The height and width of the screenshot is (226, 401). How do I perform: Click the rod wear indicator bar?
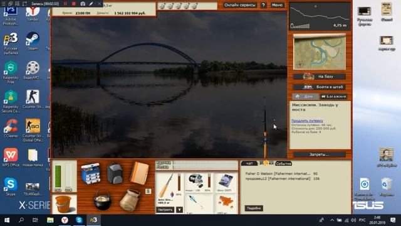[179, 183]
